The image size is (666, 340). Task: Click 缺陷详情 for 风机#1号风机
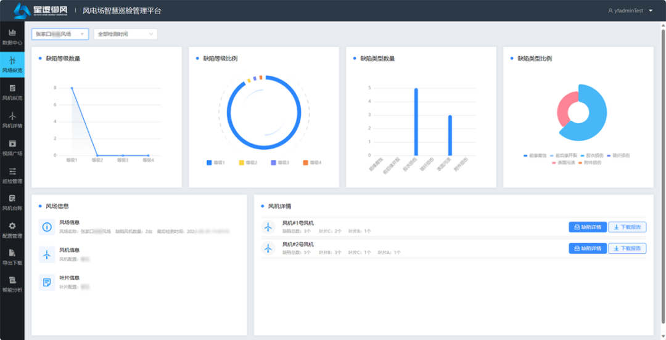point(587,227)
